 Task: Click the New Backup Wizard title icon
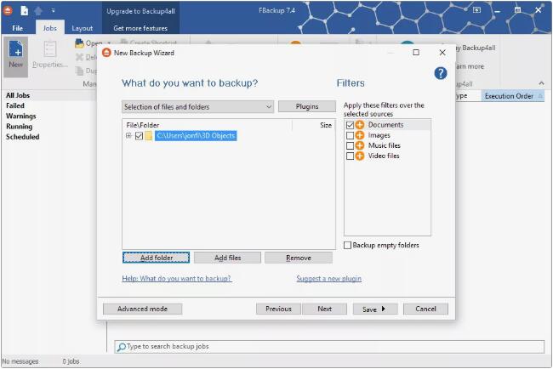coord(106,53)
